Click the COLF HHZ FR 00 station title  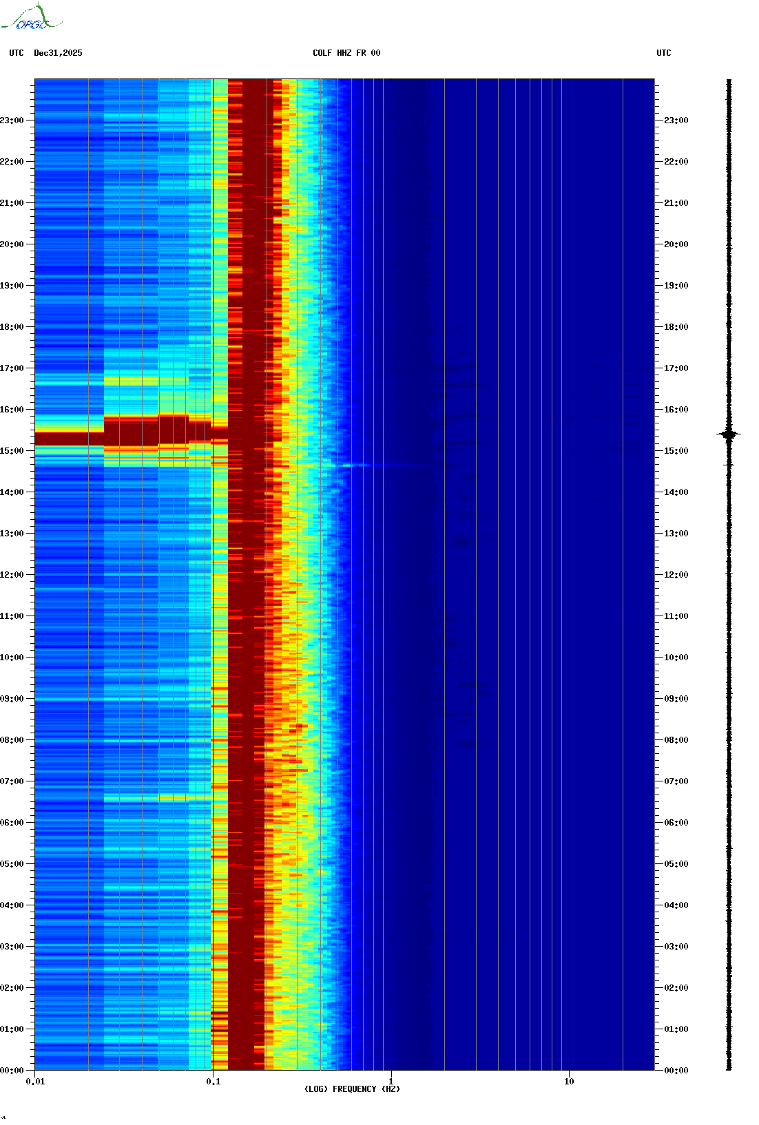click(346, 53)
